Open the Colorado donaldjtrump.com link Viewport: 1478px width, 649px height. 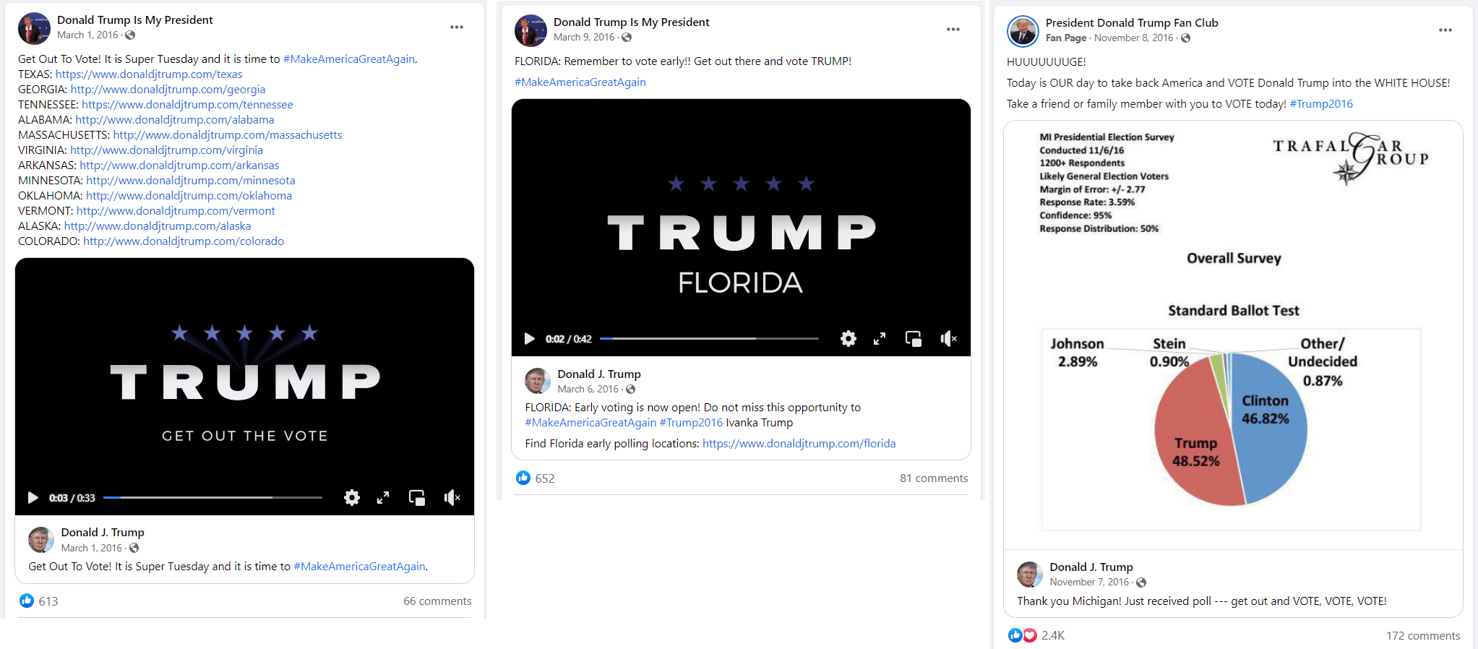[x=184, y=241]
